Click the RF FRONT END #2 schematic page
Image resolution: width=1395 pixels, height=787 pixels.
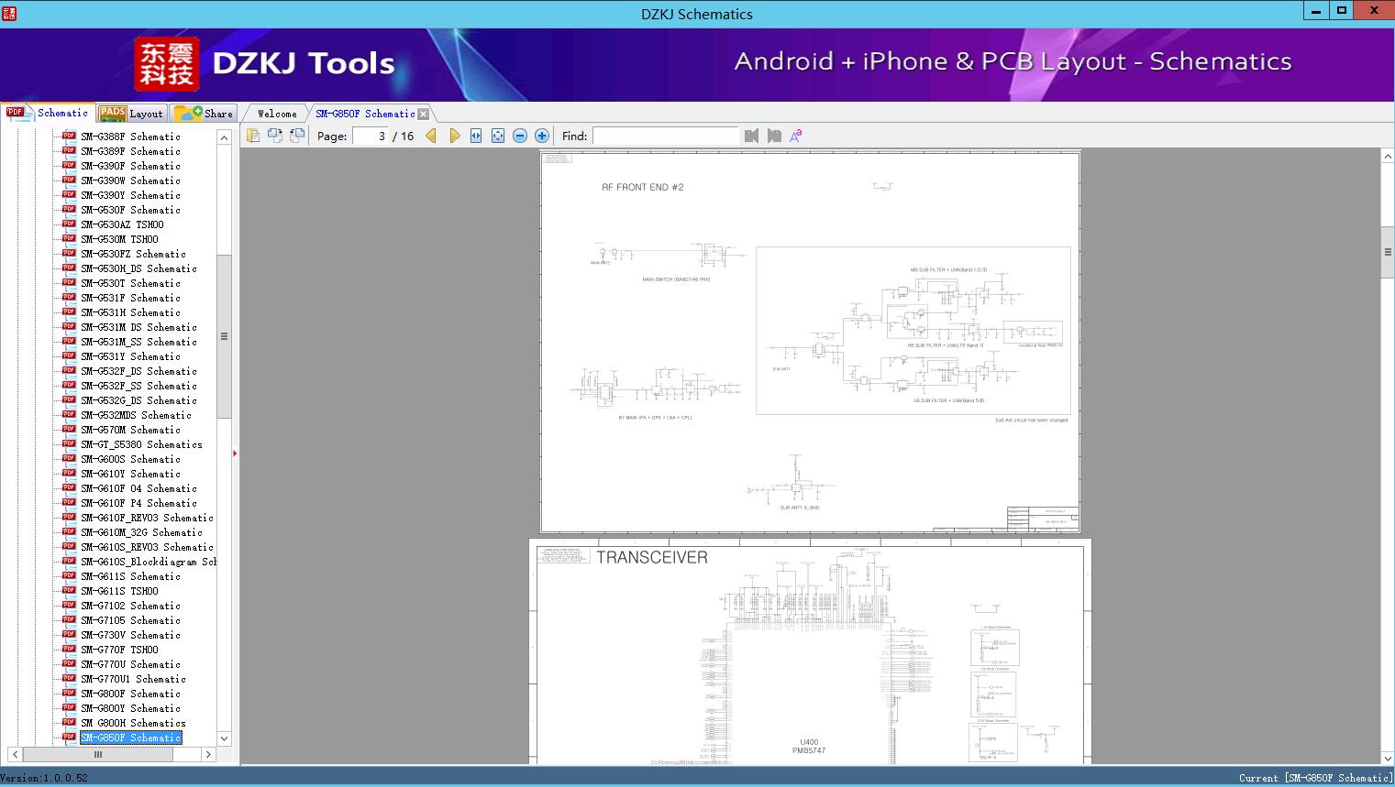810,342
